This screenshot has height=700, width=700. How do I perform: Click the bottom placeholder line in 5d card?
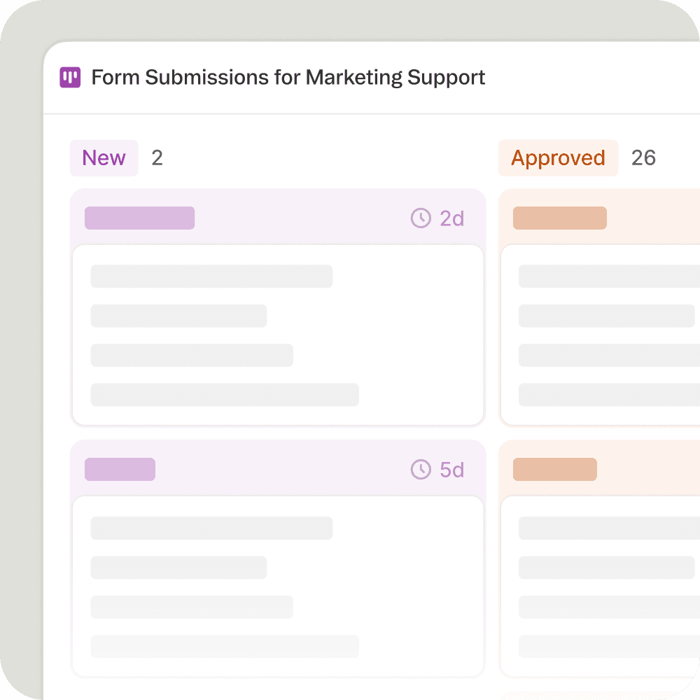(225, 647)
